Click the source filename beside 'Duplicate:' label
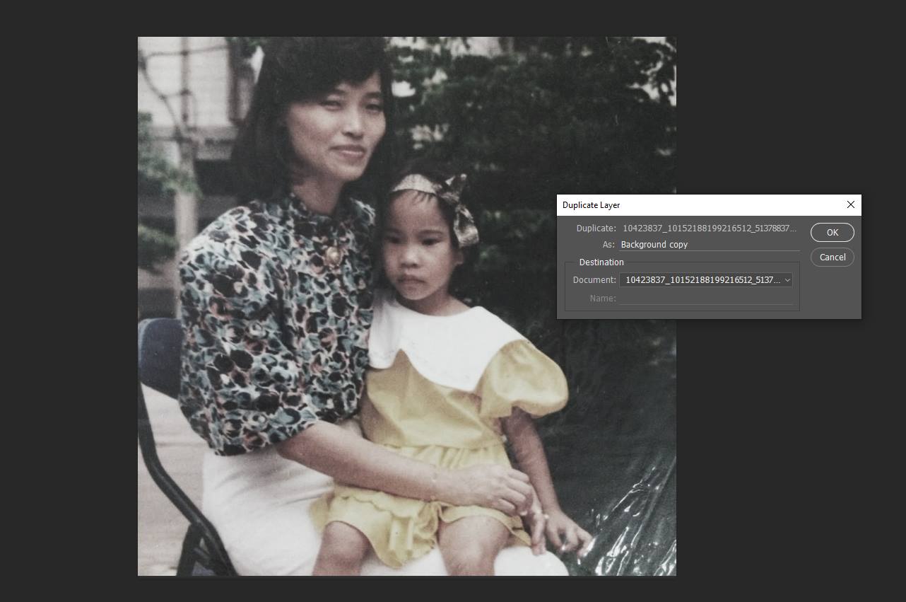 pos(709,228)
